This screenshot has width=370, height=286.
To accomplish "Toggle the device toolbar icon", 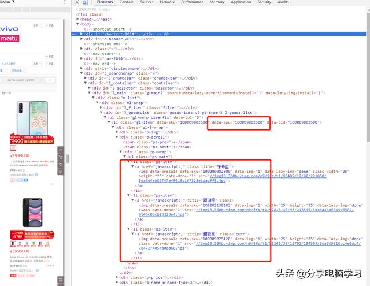I will coord(85,2).
